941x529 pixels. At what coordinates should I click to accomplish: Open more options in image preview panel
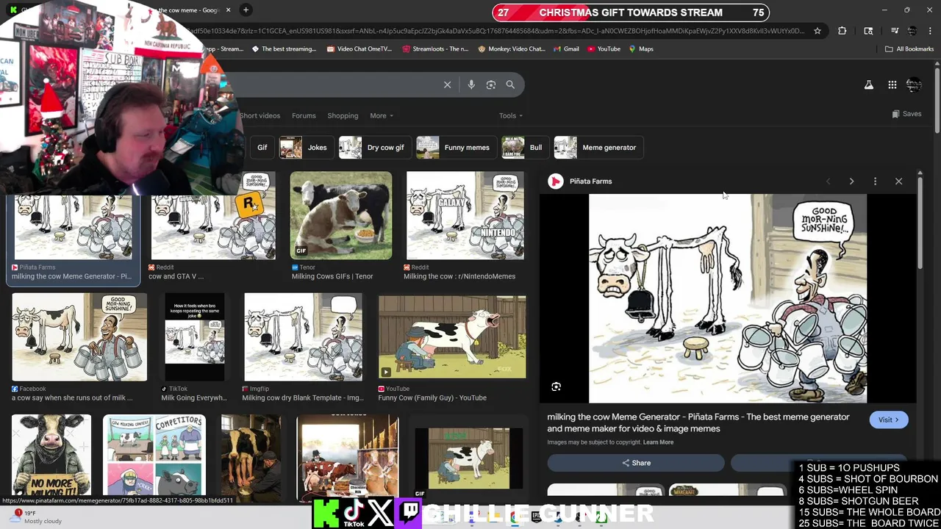click(x=875, y=181)
